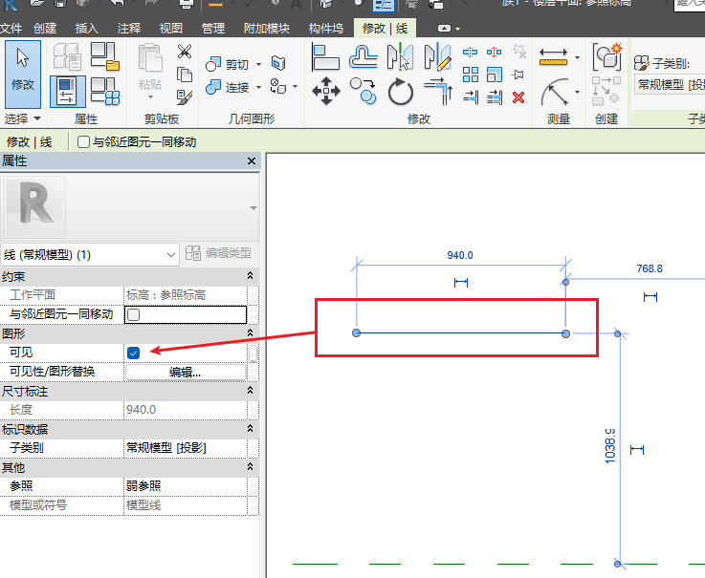Screen dimensions: 705x578
Task: Open the 连接 dropdown arrow
Action: [258, 87]
